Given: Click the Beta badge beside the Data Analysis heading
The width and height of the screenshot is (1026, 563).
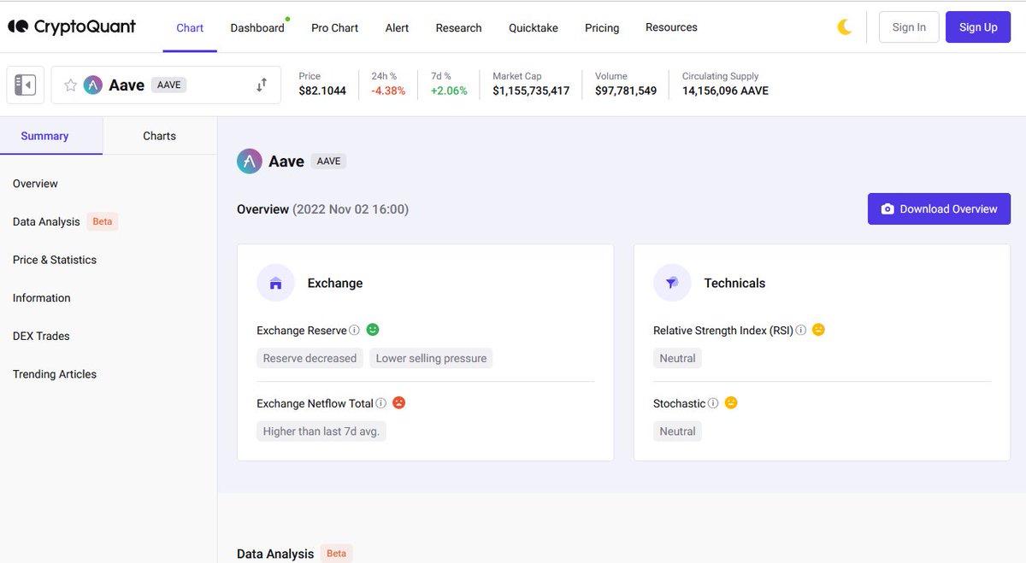Looking at the screenshot, I should tap(337, 554).
